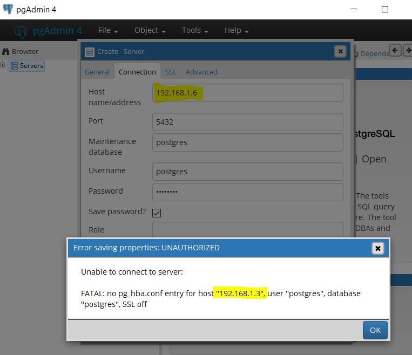Close the Create - Server dialog

coord(340,51)
